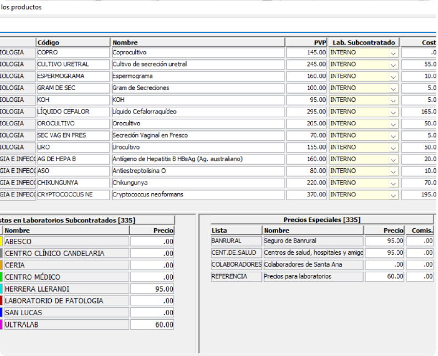
Task: Select the KOH code cell
Action: [73, 100]
